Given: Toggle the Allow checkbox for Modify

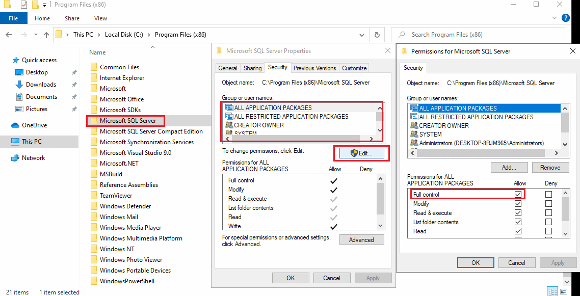Looking at the screenshot, I should point(518,204).
